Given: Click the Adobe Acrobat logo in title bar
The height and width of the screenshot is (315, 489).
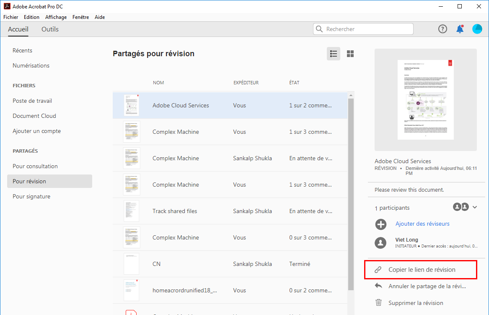Looking at the screenshot, I should tap(7, 6).
